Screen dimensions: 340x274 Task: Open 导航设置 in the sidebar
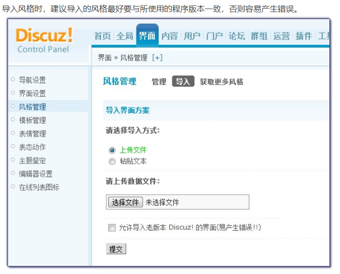tap(32, 80)
